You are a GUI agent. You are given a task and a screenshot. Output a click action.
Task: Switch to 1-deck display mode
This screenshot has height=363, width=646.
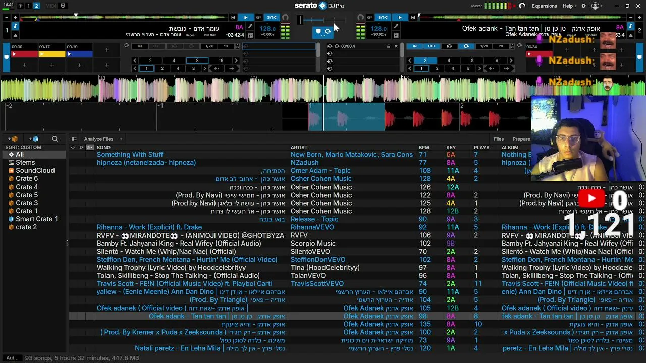click(28, 6)
